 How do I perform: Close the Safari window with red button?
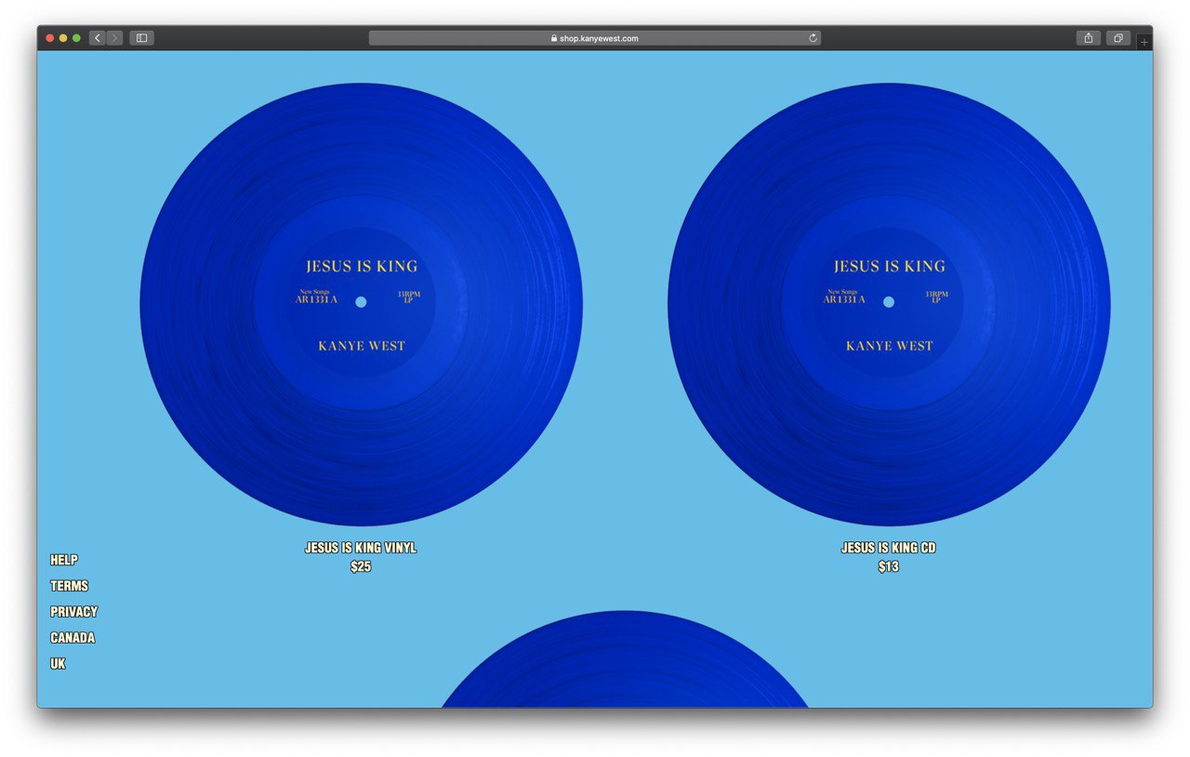point(50,38)
